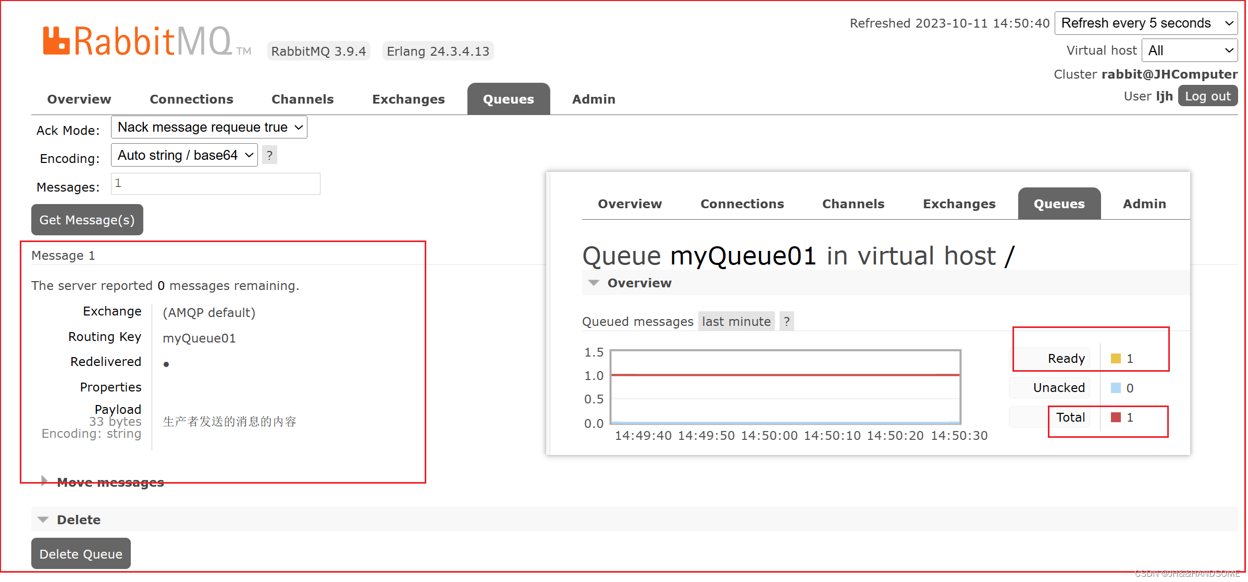Image resolution: width=1248 pixels, height=582 pixels.
Task: Click the Message 1 heading
Action: tap(63, 256)
